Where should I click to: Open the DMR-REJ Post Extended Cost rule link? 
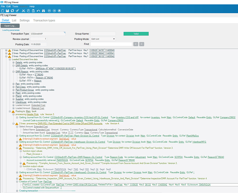click(70, 124)
